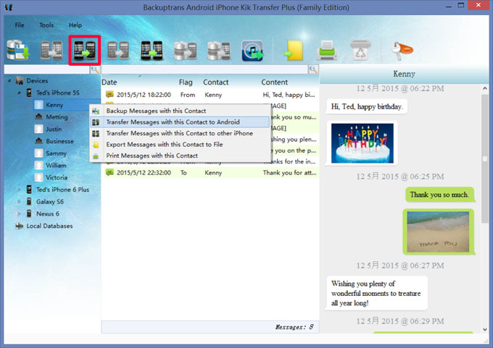Screen dimensions: 493x348
Task: Open the Tools menu
Action: pos(46,25)
